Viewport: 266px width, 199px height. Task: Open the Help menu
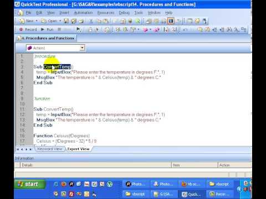tap(168, 13)
